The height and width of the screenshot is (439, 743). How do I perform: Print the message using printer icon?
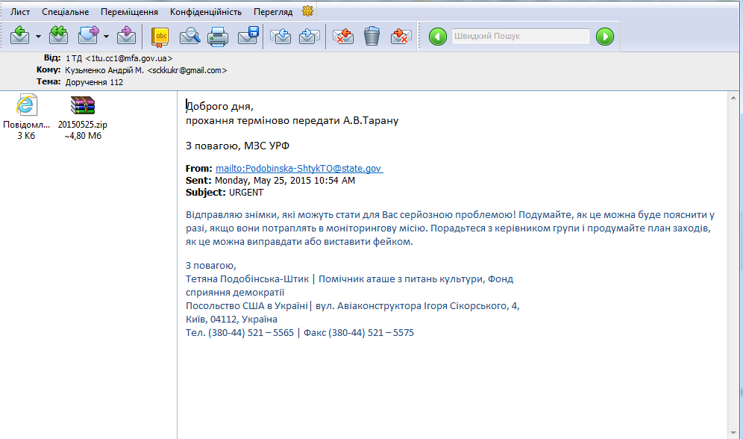tap(217, 35)
